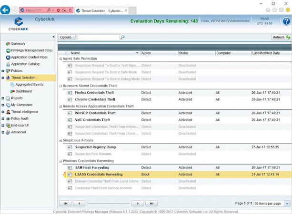Select Aggregated Events in sidebar

(x=29, y=84)
